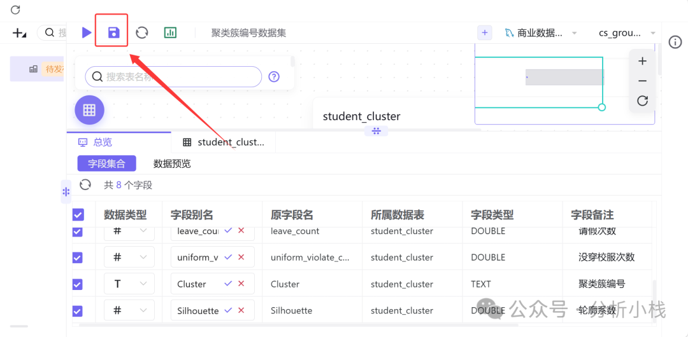Click the left sidebar collapse handle
The image size is (688, 337).
[66, 191]
